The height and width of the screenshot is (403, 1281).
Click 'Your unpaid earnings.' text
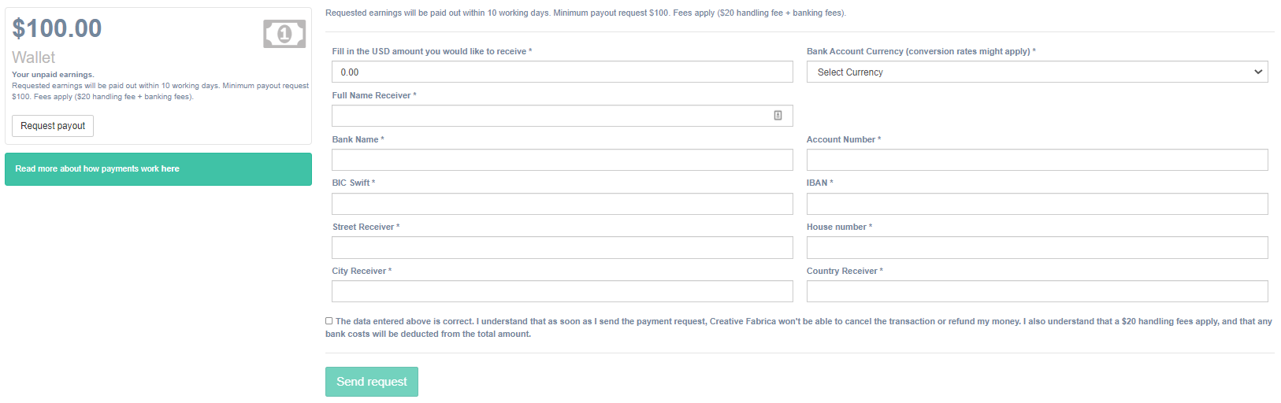coord(53,75)
